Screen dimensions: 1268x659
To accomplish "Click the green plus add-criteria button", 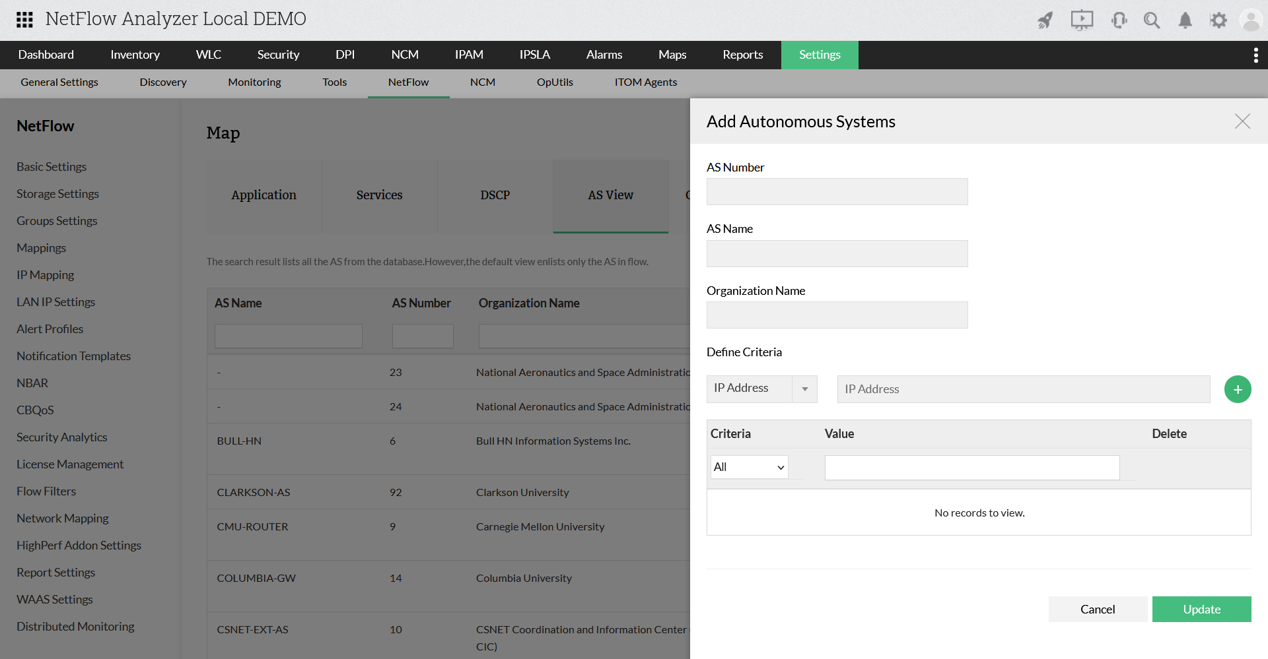I will 1238,389.
